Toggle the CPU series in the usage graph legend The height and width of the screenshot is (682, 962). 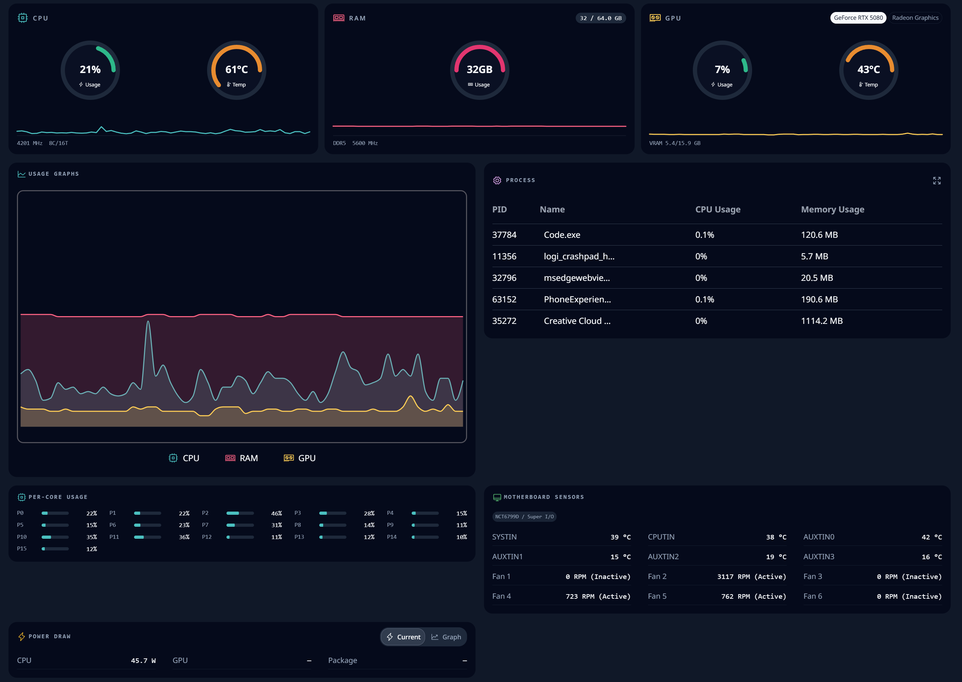(184, 458)
